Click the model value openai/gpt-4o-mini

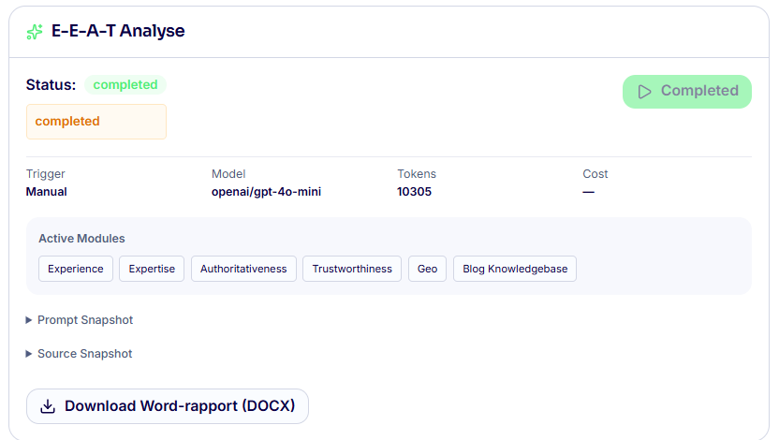pyautogui.click(x=266, y=192)
